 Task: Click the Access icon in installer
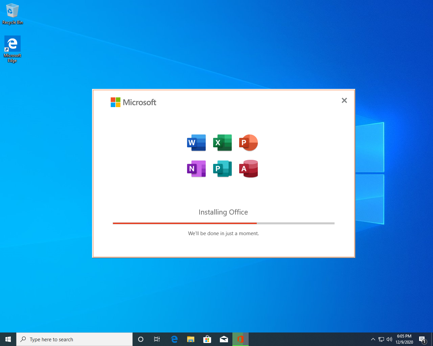(248, 169)
